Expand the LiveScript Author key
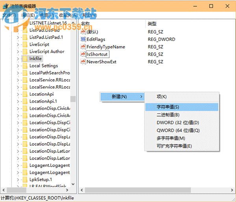The height and width of the screenshot is (202, 236). 18,52
